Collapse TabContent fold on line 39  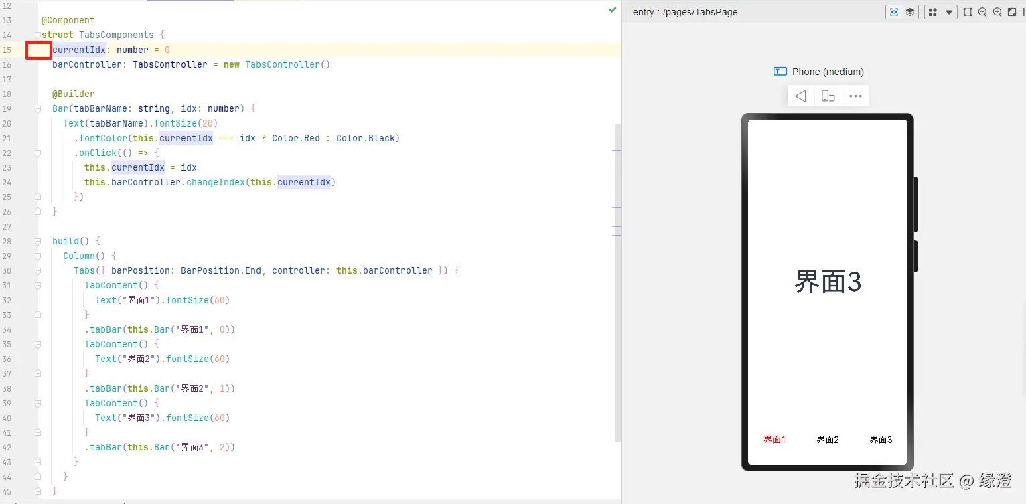coord(38,403)
